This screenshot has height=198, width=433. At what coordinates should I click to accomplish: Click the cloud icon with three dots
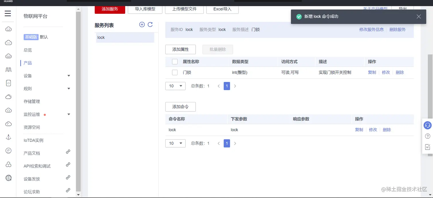pos(8,43)
